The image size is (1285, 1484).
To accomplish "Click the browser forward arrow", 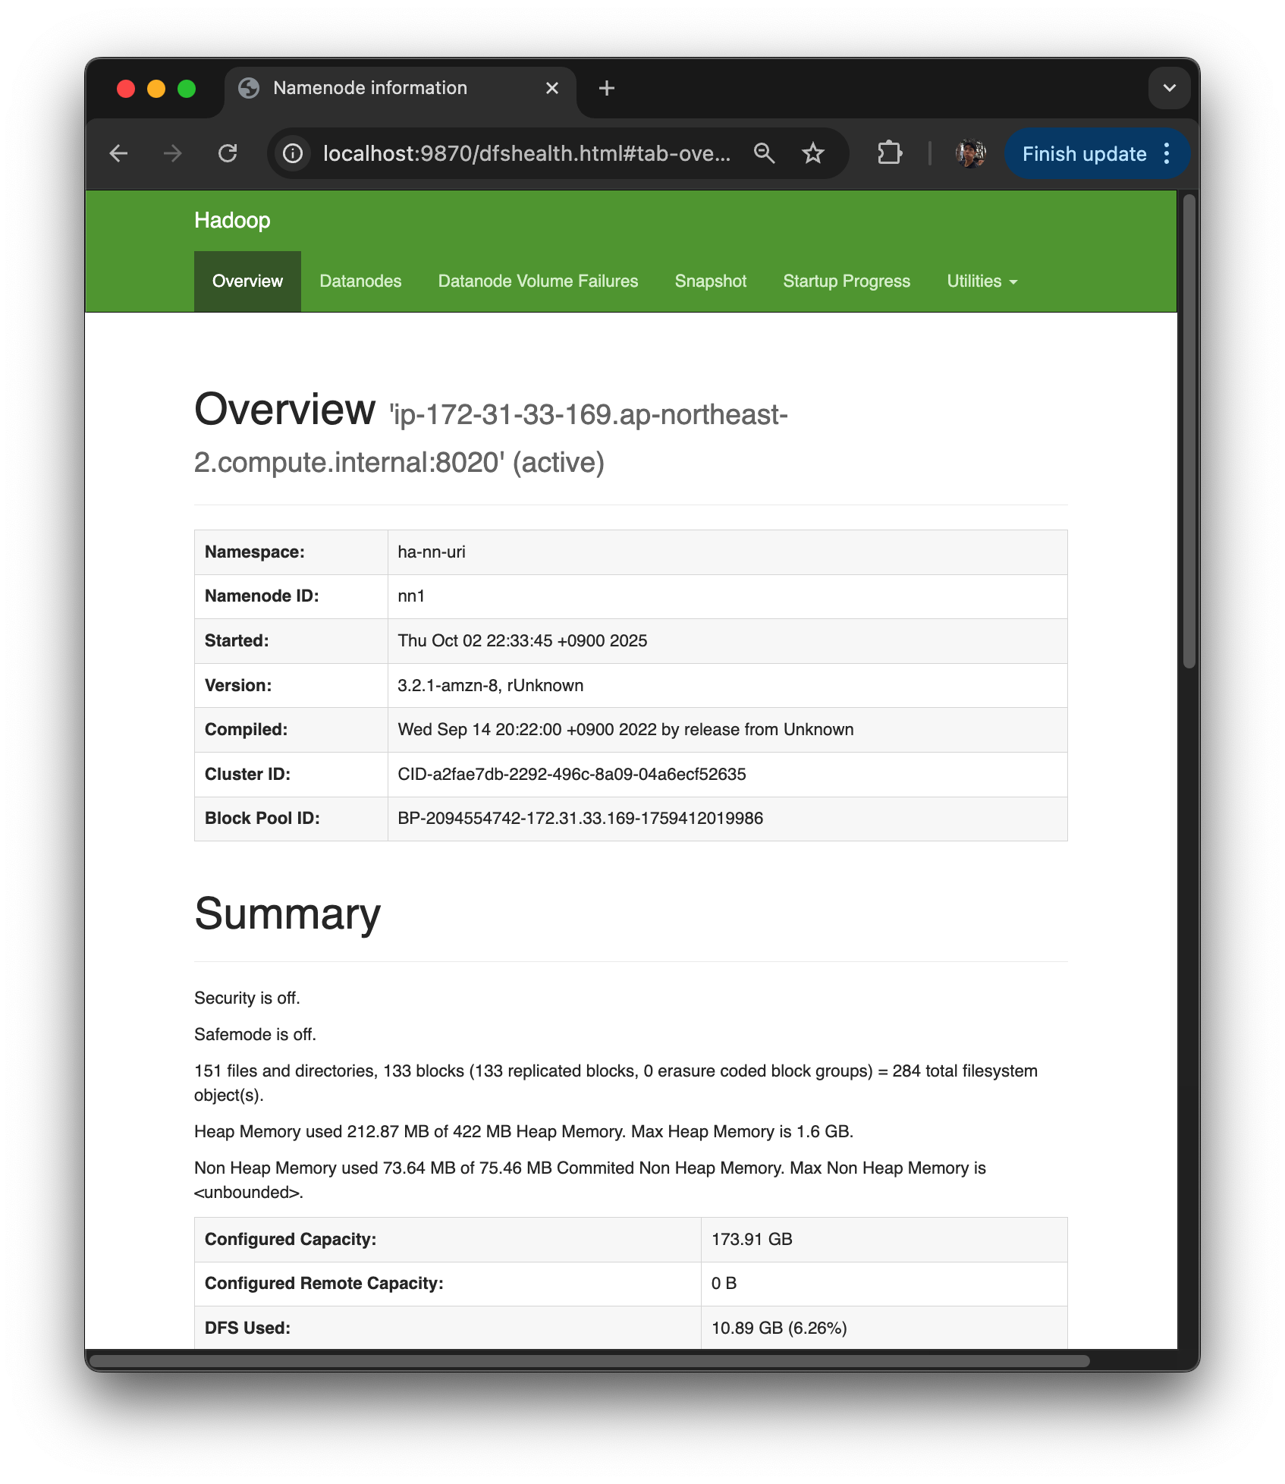I will (x=173, y=154).
